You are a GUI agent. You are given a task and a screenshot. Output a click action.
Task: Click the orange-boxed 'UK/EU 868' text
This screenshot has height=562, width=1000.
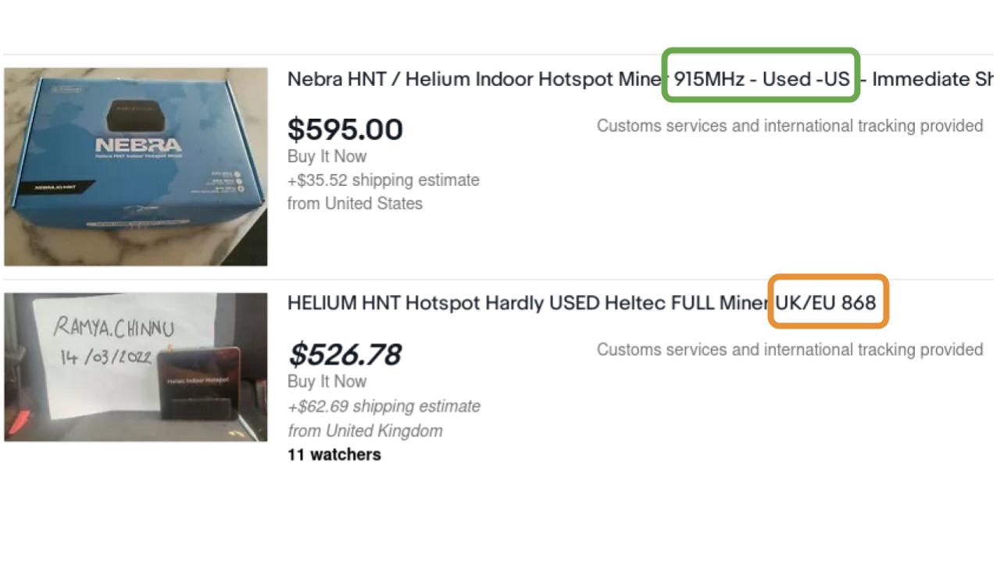827,303
